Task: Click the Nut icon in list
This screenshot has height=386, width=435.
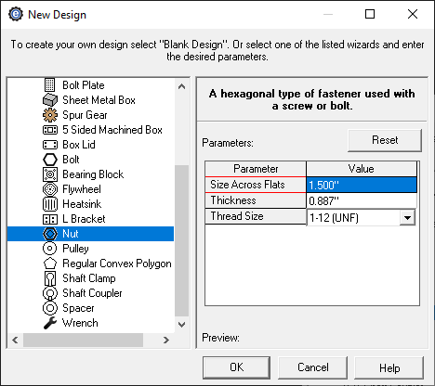Action: [x=50, y=234]
